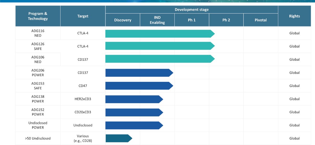Select the Ph 2 column header
This screenshot has width=315, height=145.
click(226, 20)
